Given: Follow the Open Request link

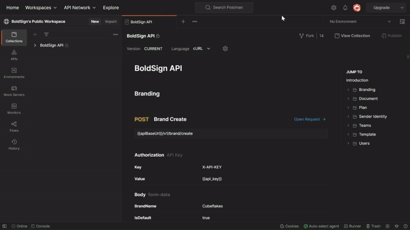Looking at the screenshot, I should coord(310,119).
